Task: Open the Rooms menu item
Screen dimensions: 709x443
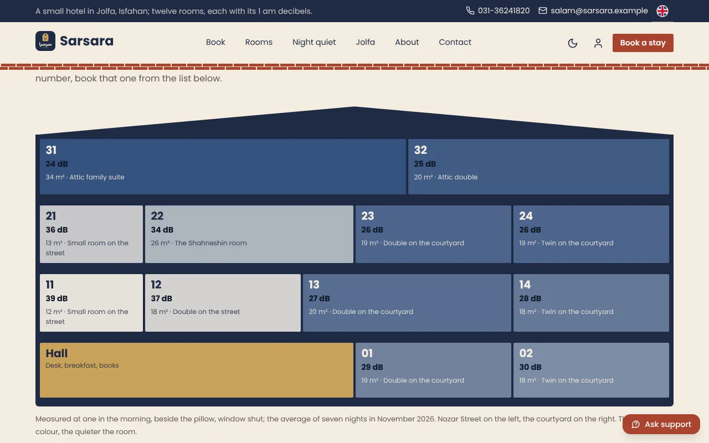Action: 259,42
